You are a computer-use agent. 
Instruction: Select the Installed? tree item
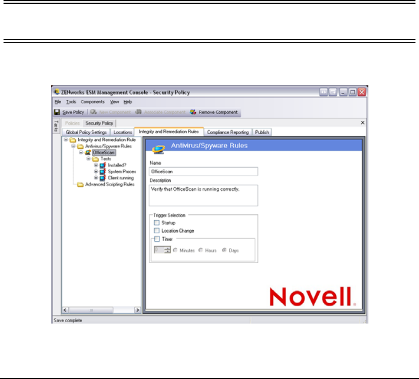coord(117,165)
